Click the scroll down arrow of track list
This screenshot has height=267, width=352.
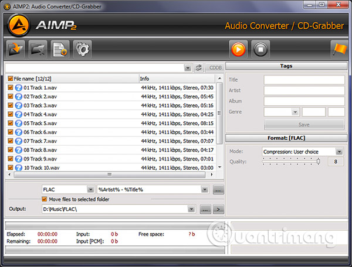[x=220, y=167]
